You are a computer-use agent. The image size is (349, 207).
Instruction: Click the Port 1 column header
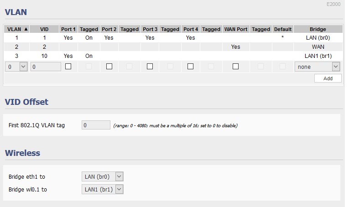point(68,29)
